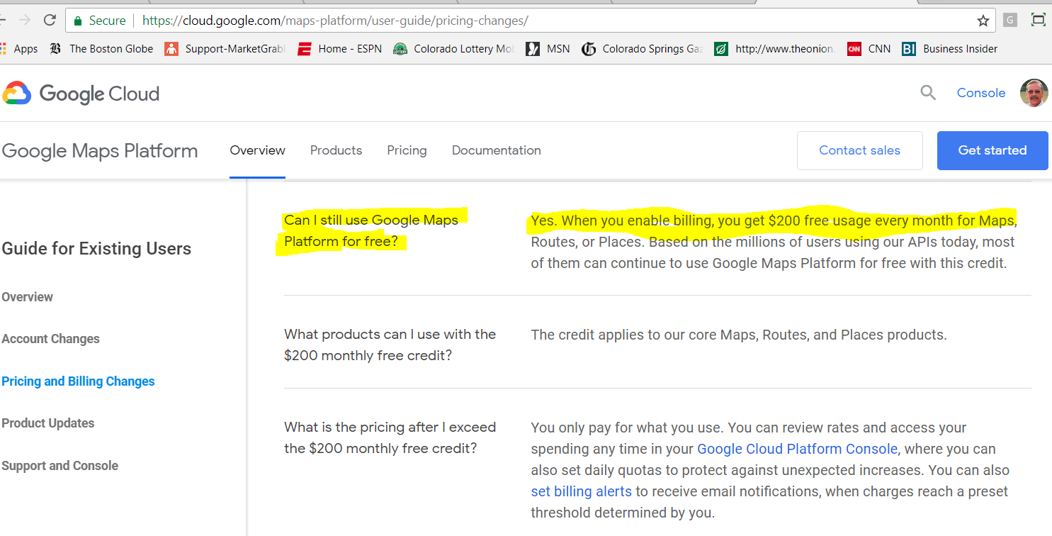Open The Boston Globe bookmark
The width and height of the screenshot is (1052, 536).
click(x=101, y=49)
